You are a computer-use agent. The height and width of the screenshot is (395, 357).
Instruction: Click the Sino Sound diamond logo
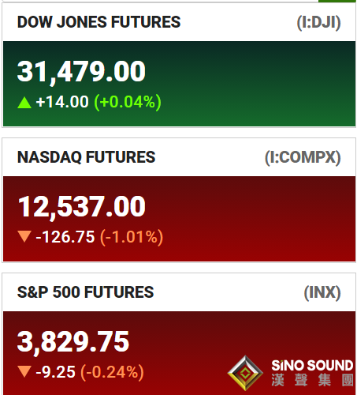point(245,373)
